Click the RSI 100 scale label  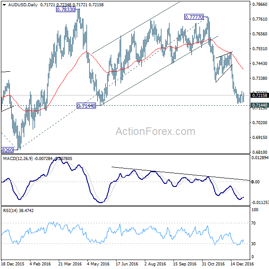pyautogui.click(x=255, y=210)
